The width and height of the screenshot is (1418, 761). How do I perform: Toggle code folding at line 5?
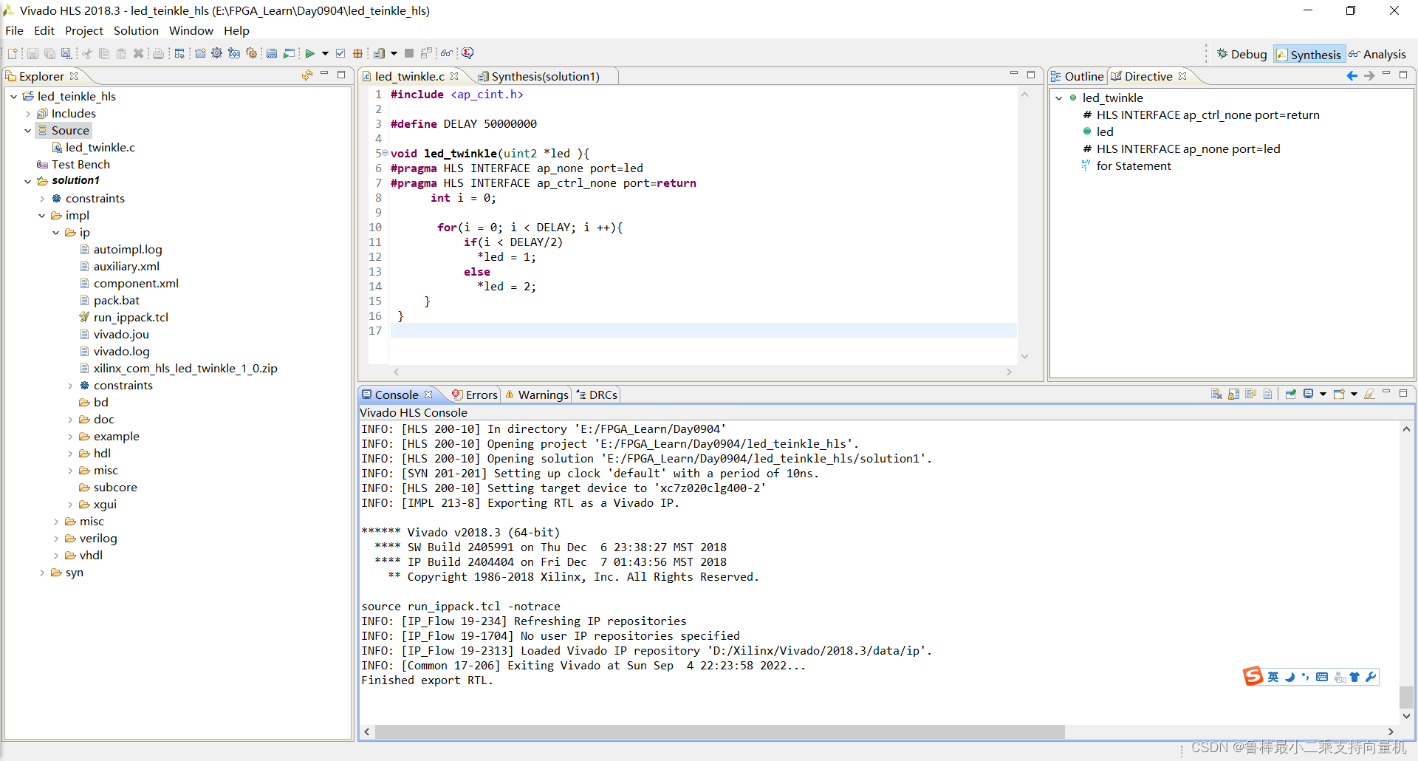(386, 153)
